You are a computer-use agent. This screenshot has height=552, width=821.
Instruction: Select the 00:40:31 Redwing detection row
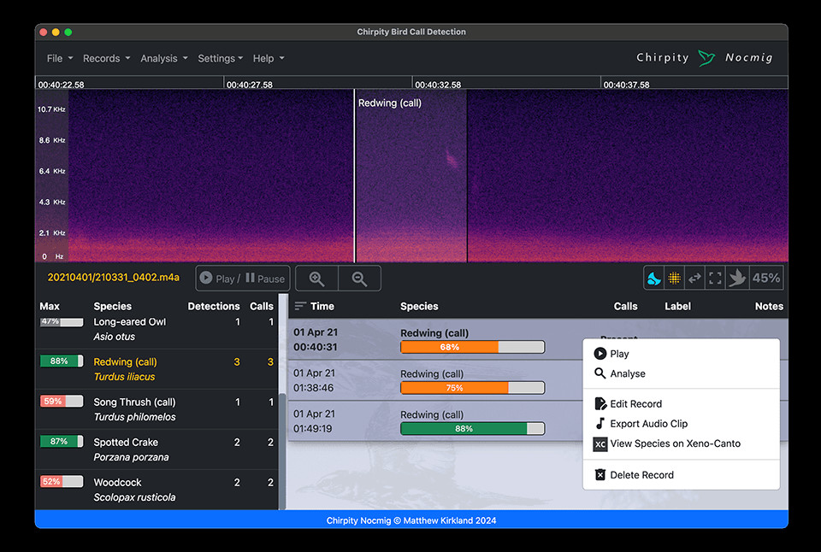pyautogui.click(x=434, y=339)
